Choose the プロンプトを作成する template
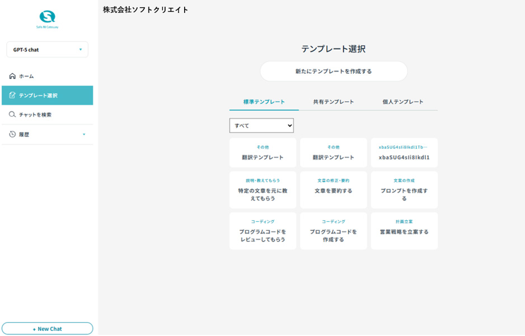 [404, 190]
